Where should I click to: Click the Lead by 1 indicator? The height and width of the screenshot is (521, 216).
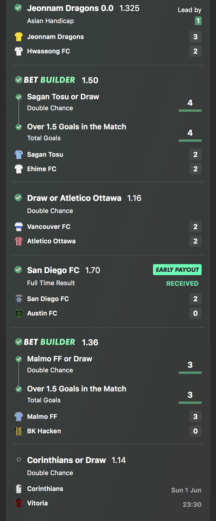coord(190,15)
